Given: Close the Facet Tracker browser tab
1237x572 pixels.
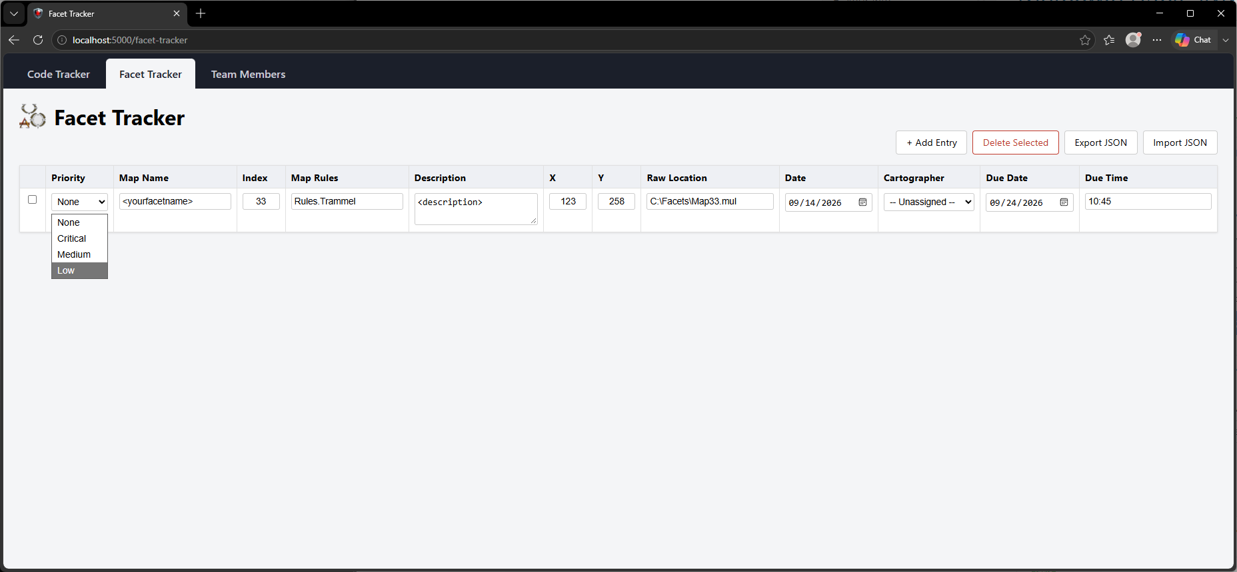Looking at the screenshot, I should (177, 13).
